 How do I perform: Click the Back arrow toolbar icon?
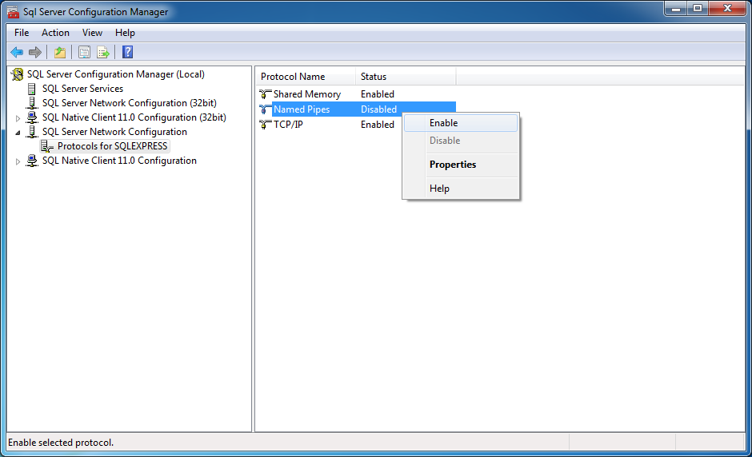(17, 53)
